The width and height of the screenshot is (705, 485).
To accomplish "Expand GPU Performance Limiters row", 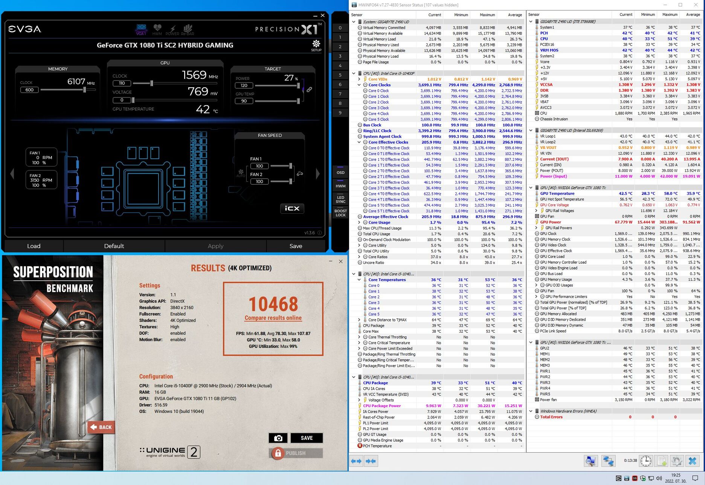I will [x=536, y=296].
